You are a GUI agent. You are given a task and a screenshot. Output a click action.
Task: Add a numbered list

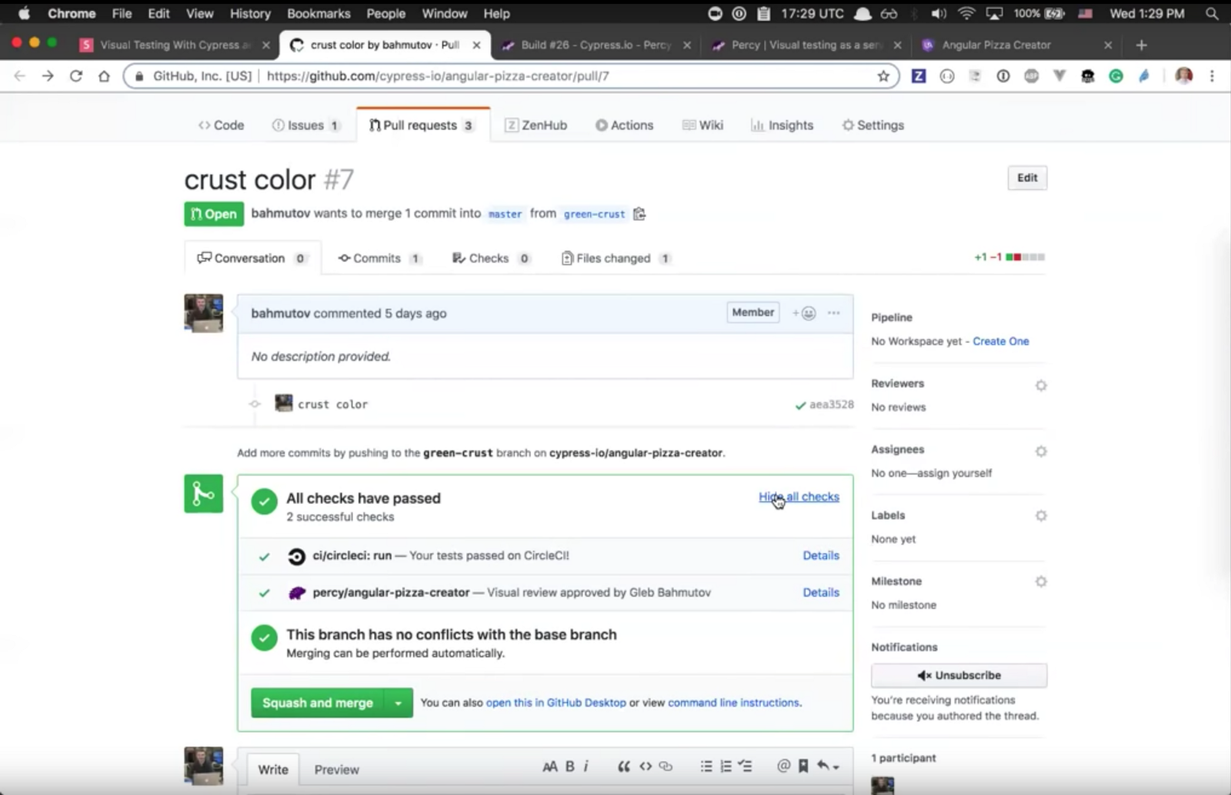(726, 767)
